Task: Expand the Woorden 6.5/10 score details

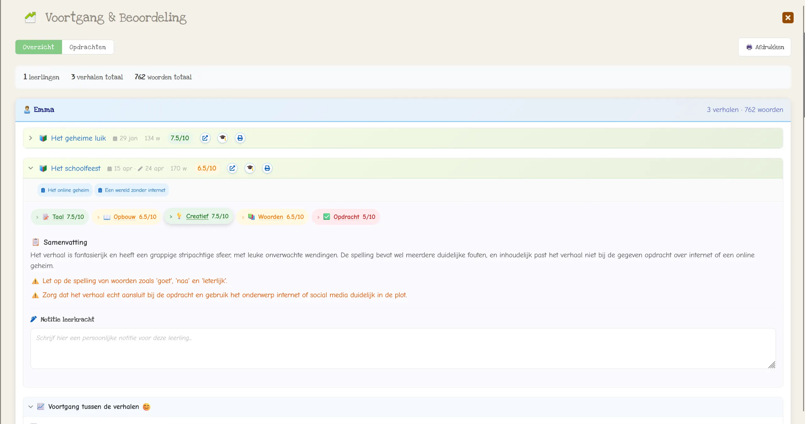Action: [272, 217]
